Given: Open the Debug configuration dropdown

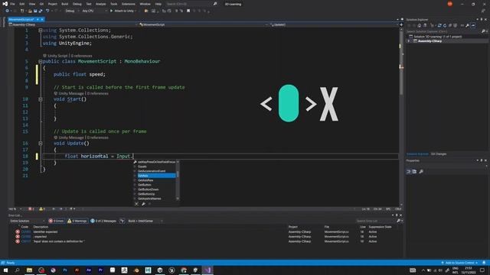Looking at the screenshot, I should (71, 11).
